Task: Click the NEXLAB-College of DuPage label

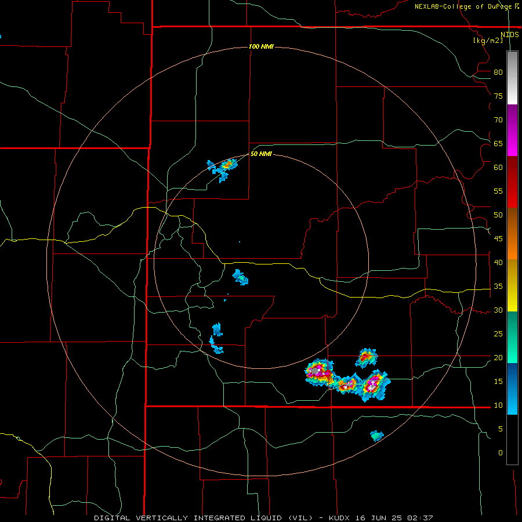Action: 466,6
